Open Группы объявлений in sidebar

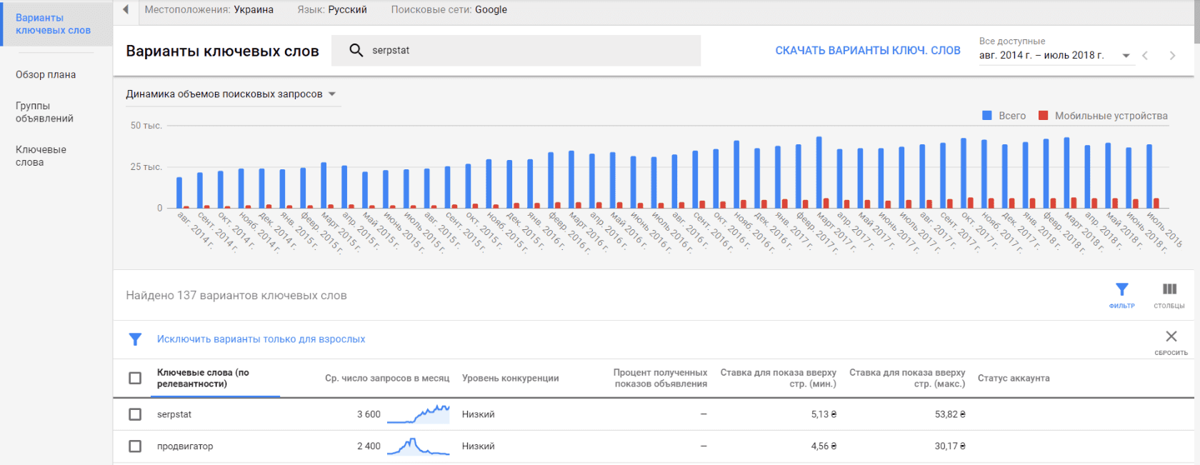click(44, 112)
